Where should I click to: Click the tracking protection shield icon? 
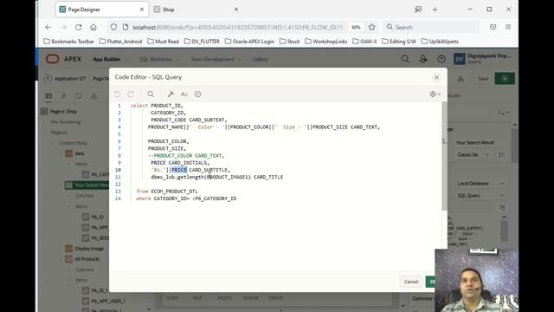[113, 27]
